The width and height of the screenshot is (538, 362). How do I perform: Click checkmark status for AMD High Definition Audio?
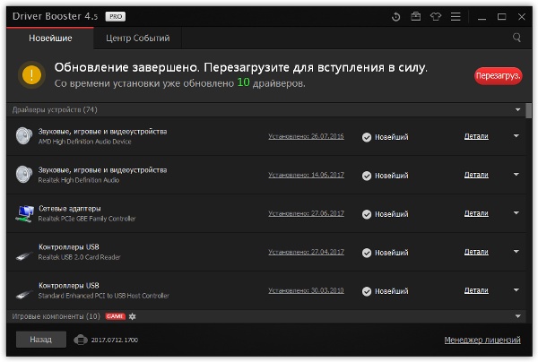pos(367,137)
